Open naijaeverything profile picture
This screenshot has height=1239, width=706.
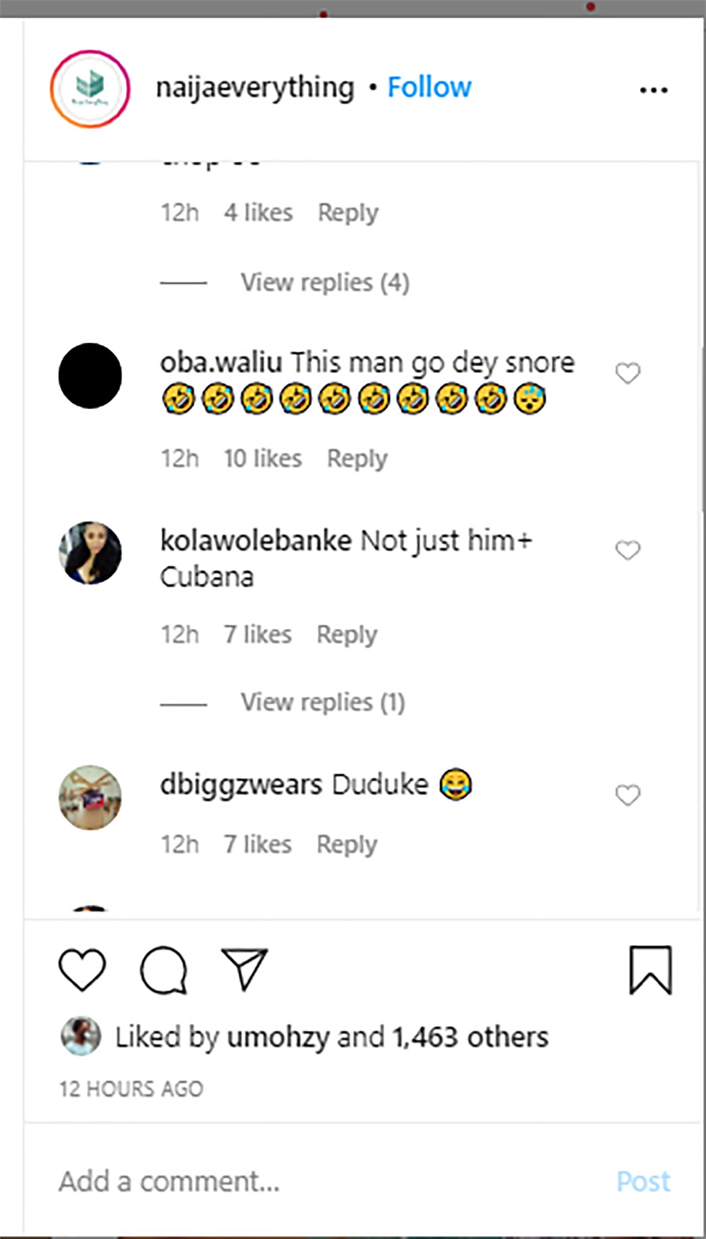click(x=90, y=89)
